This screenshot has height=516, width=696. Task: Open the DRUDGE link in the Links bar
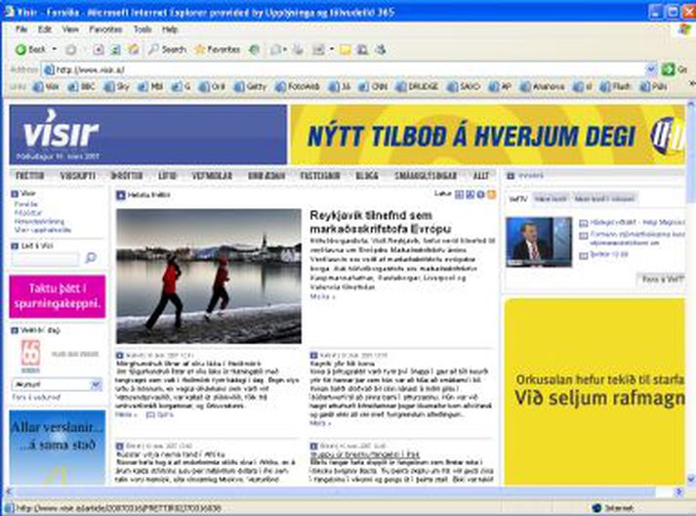(x=417, y=87)
